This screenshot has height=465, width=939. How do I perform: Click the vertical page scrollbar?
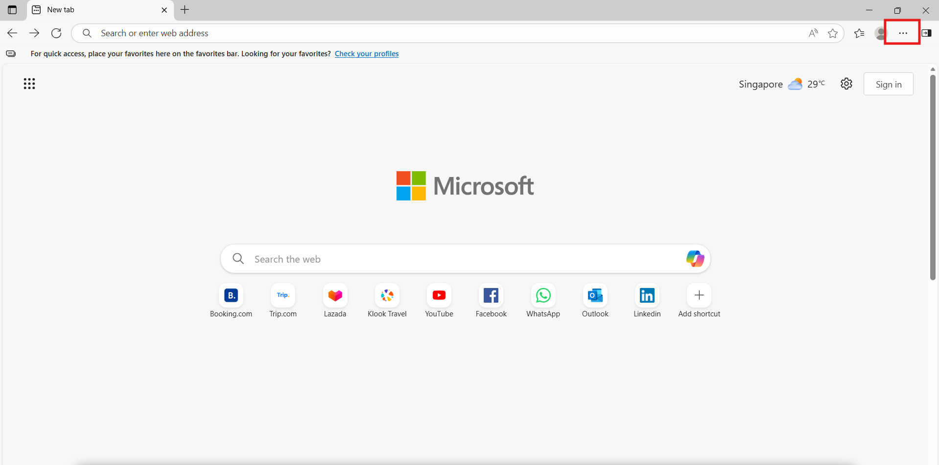(x=933, y=176)
